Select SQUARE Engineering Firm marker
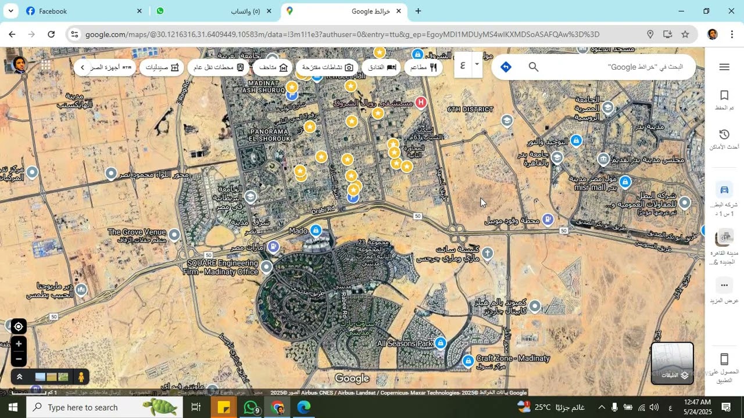 click(266, 267)
